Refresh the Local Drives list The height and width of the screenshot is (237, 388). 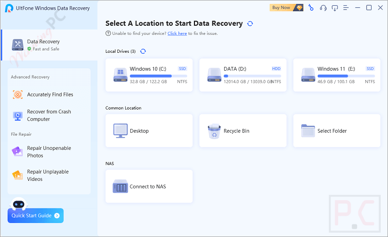coord(143,51)
